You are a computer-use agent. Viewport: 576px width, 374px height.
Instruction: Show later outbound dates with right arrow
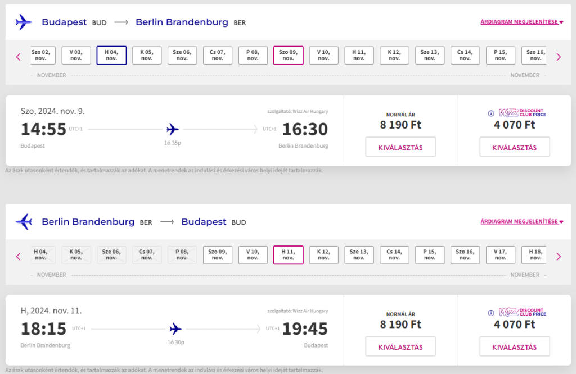point(559,57)
